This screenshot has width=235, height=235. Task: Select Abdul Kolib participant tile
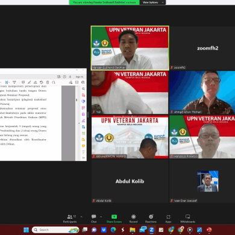point(130,181)
